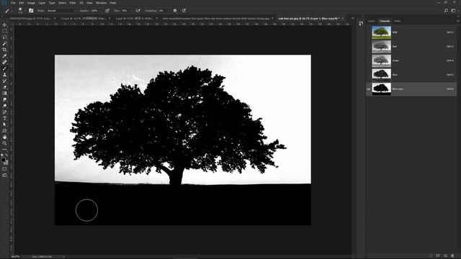Image resolution: width=461 pixels, height=259 pixels.
Task: Select the Dodge tool
Action: click(4, 106)
